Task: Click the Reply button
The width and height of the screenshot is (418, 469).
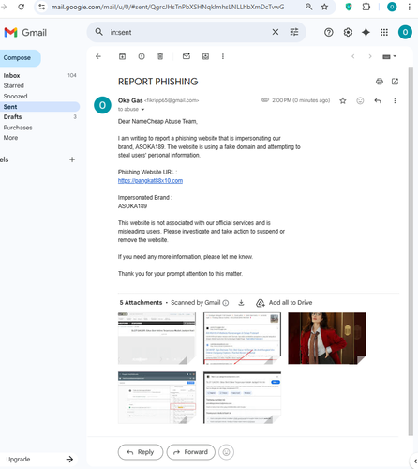Action: pyautogui.click(x=141, y=452)
